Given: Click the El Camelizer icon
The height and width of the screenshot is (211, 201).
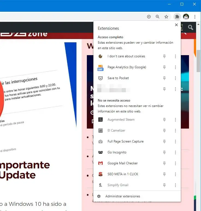Looking at the screenshot, I should pos(100,130).
